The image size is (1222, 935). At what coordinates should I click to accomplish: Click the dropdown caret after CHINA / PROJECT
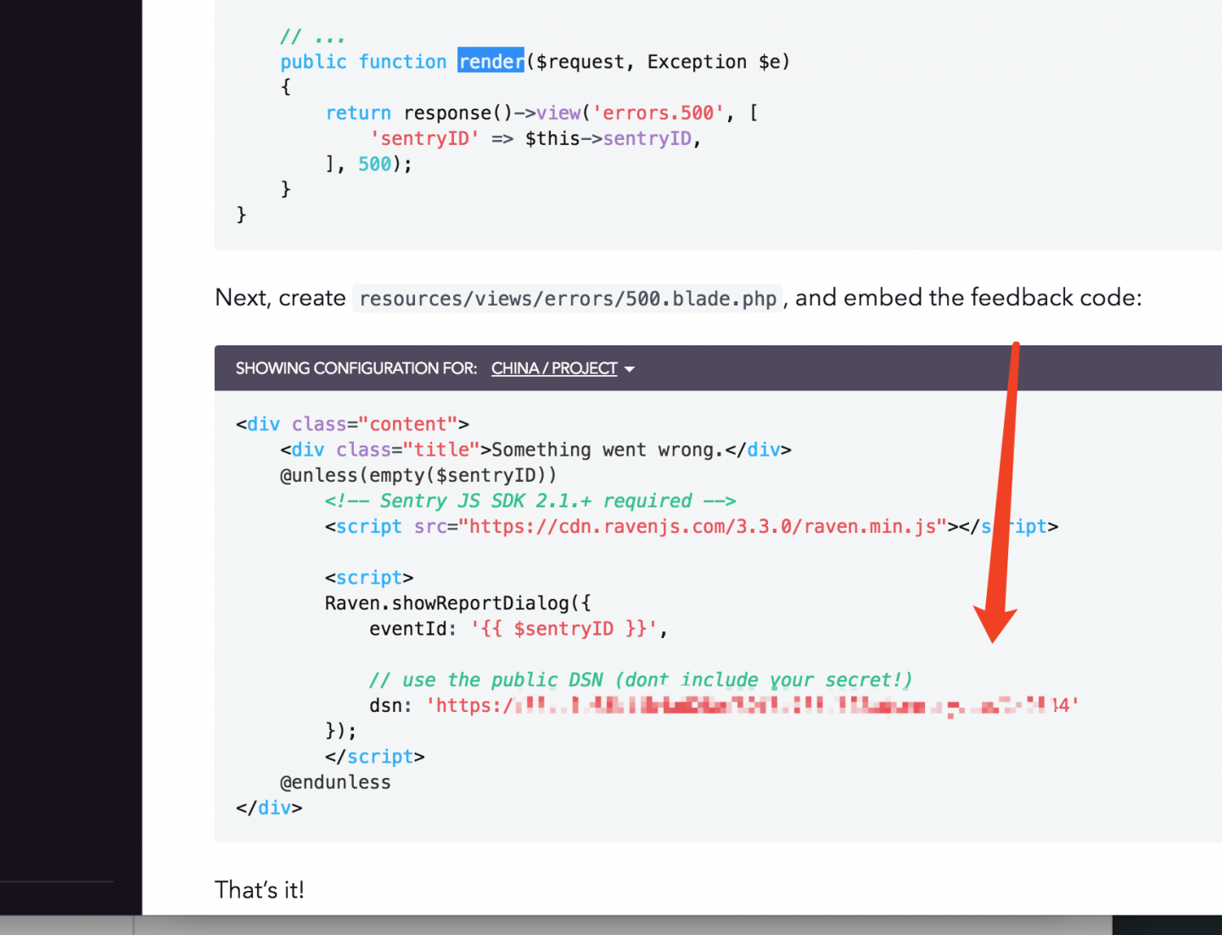pos(630,369)
